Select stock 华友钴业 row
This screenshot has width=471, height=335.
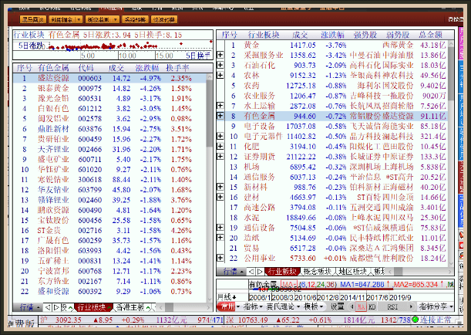click(x=109, y=190)
